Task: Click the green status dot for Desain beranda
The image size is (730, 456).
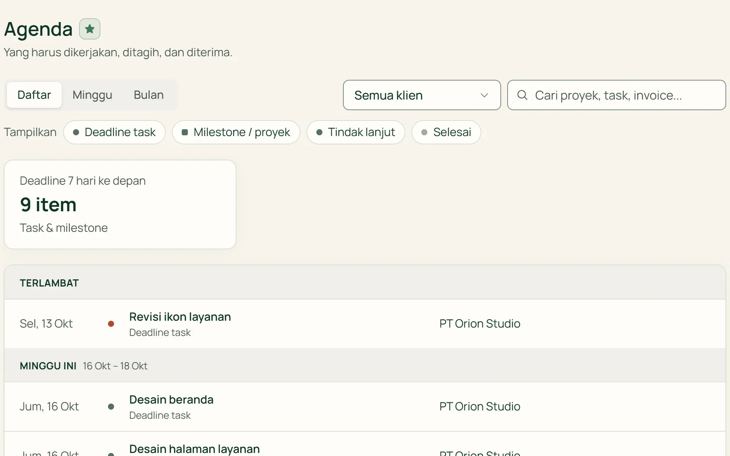Action: pyautogui.click(x=111, y=407)
